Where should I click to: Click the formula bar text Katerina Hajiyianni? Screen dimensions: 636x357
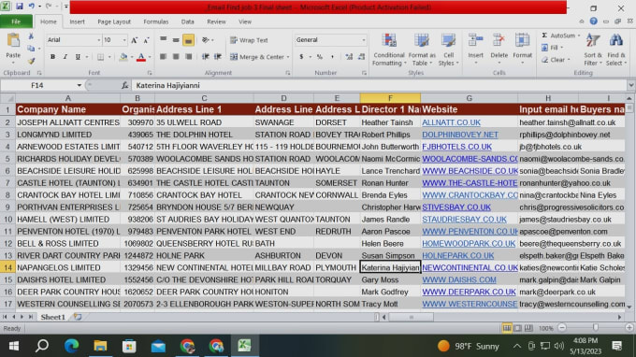coord(167,85)
